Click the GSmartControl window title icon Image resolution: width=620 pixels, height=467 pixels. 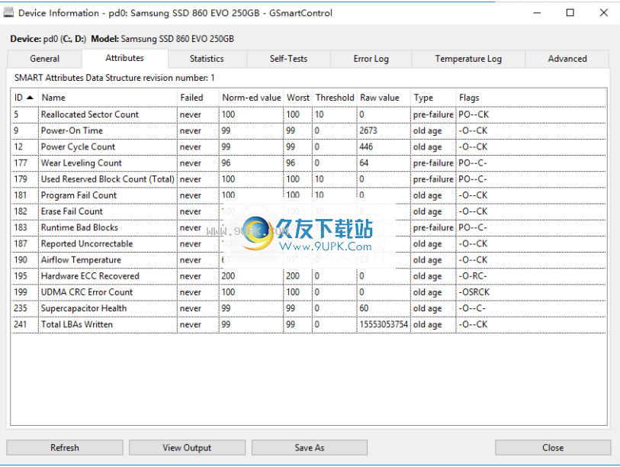click(x=8, y=13)
